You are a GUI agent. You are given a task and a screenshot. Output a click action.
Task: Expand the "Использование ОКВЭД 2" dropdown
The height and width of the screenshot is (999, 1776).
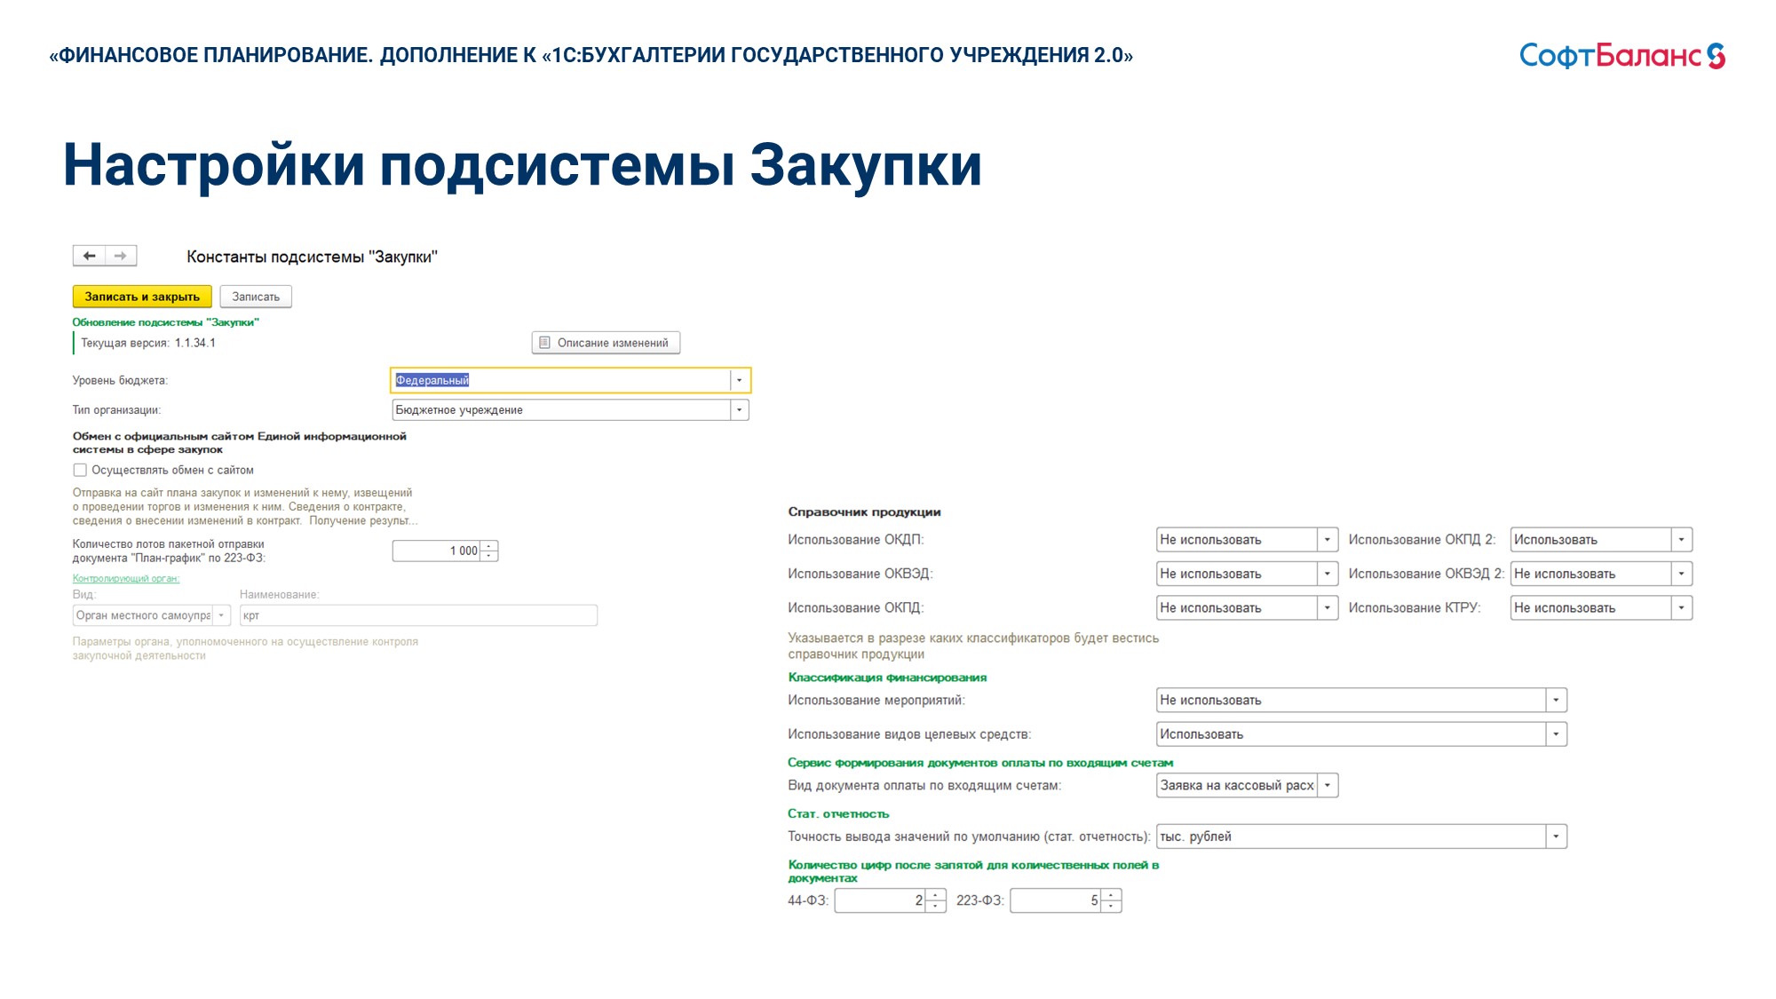click(x=1681, y=574)
